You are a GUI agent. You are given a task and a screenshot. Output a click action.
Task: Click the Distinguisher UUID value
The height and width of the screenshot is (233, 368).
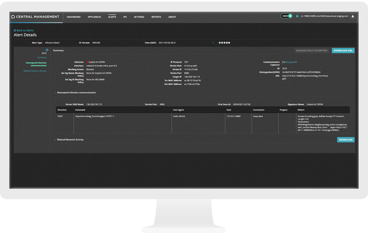(302, 72)
